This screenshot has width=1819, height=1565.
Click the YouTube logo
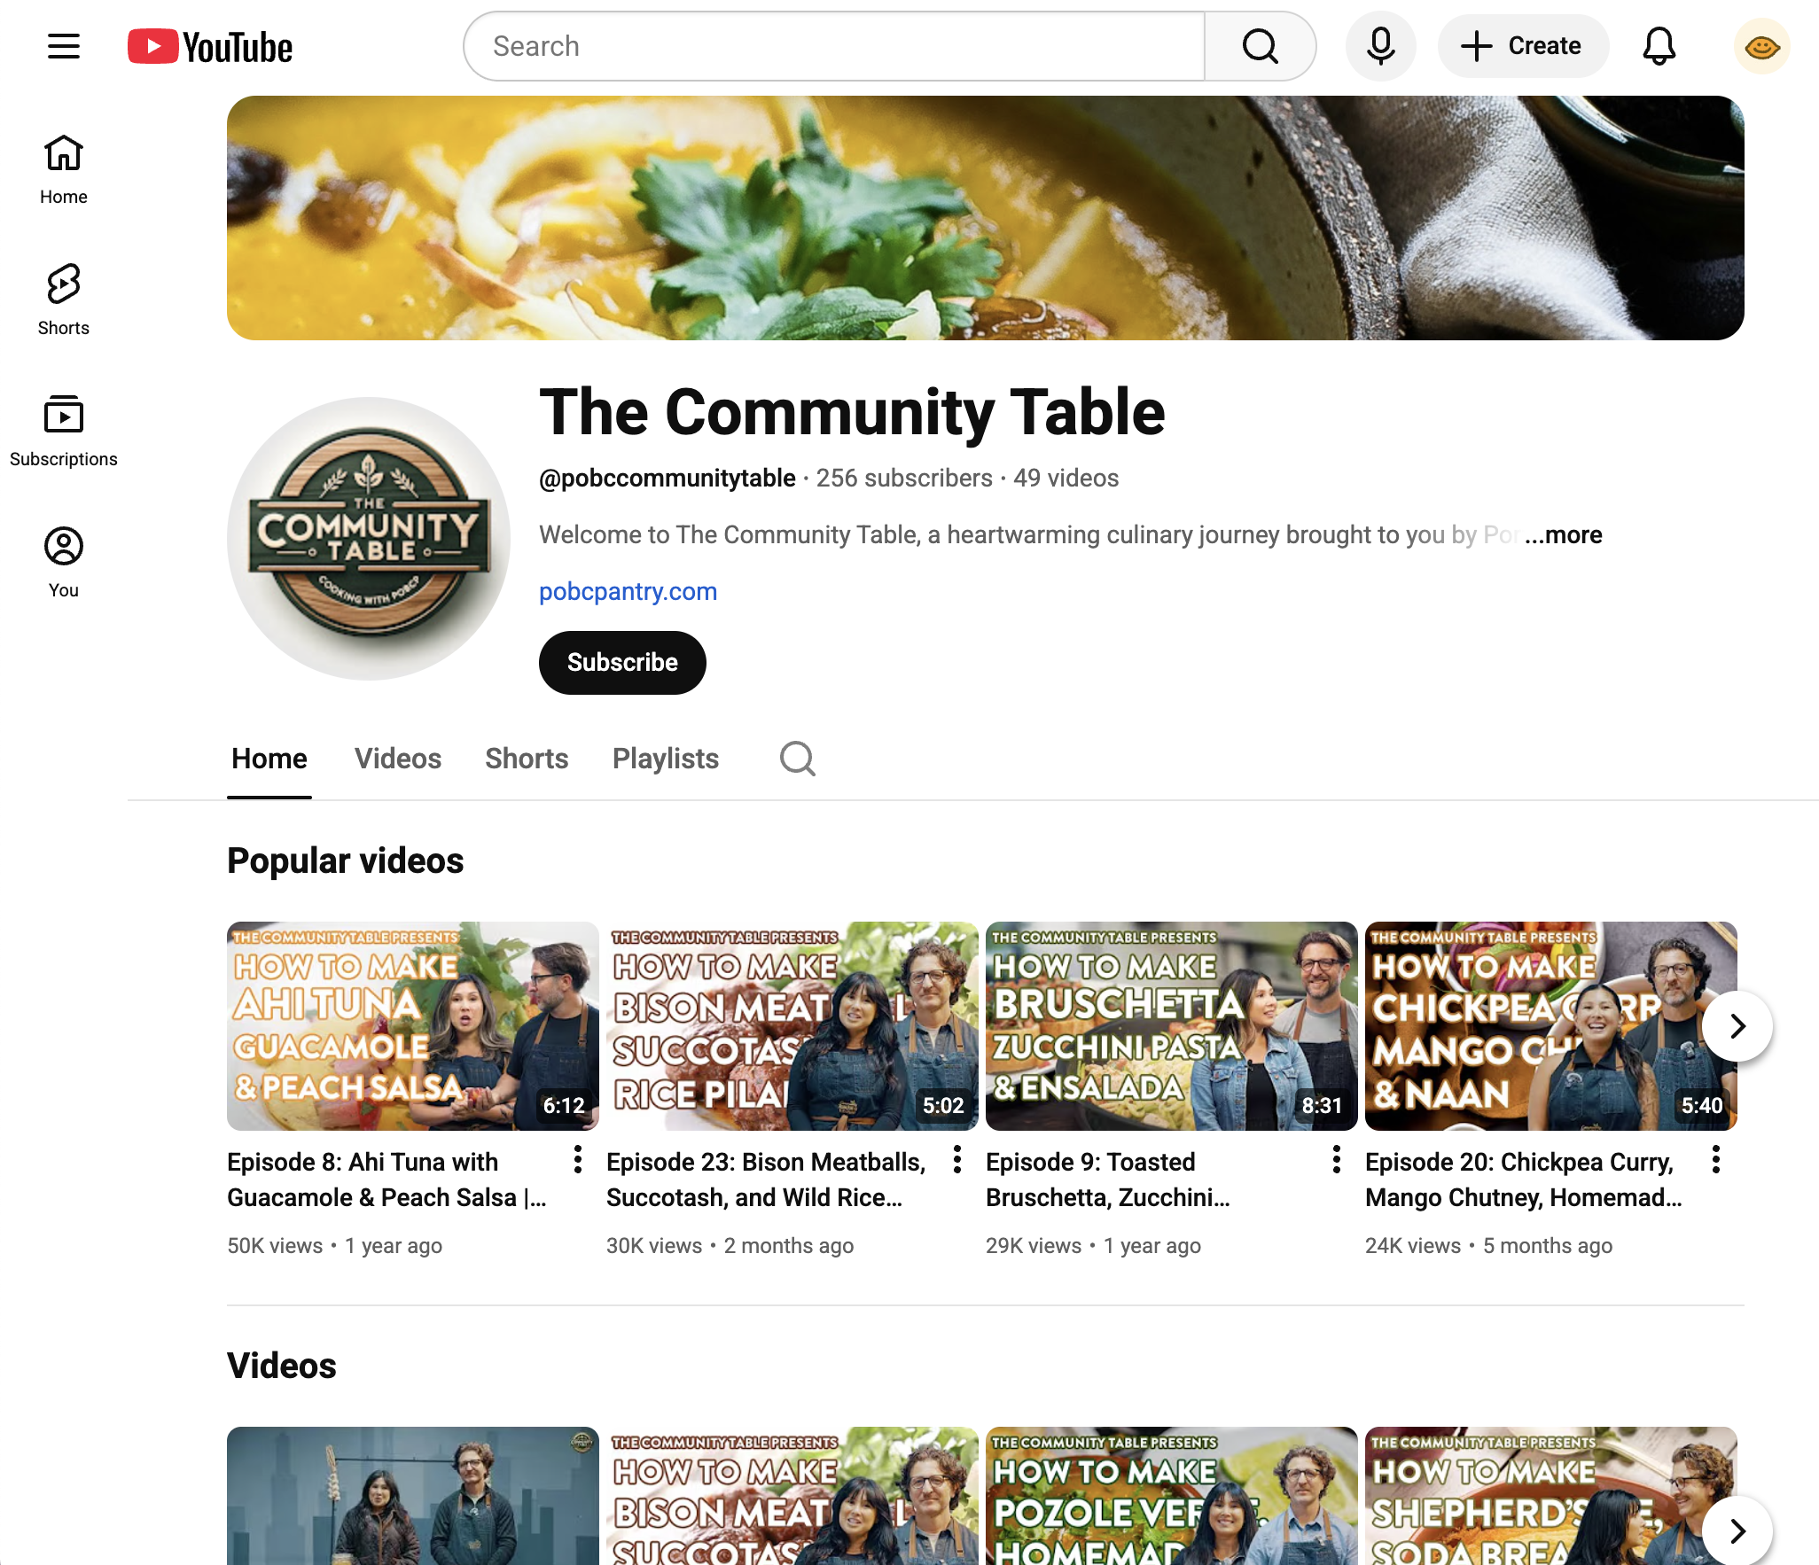(x=209, y=46)
